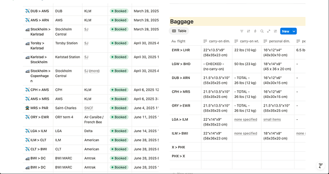This screenshot has width=329, height=174.
Task: Expand the New button dropdown arrow
Action: click(294, 31)
